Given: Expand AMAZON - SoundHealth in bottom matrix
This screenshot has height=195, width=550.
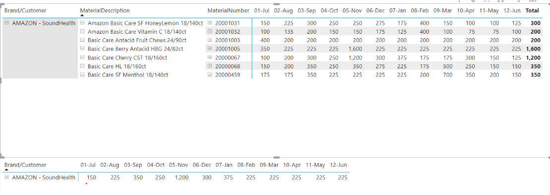Looking at the screenshot, I should pyautogui.click(x=7, y=178).
